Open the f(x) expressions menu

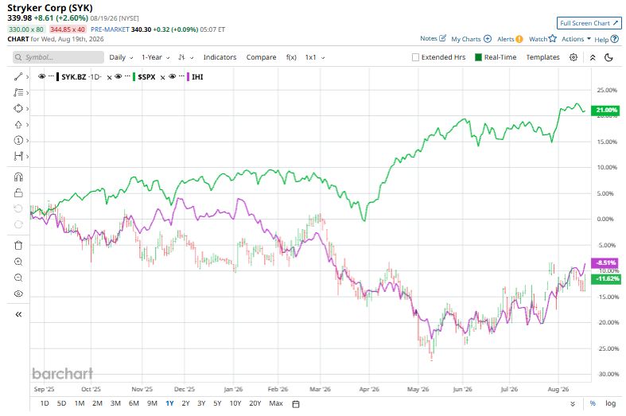click(291, 57)
